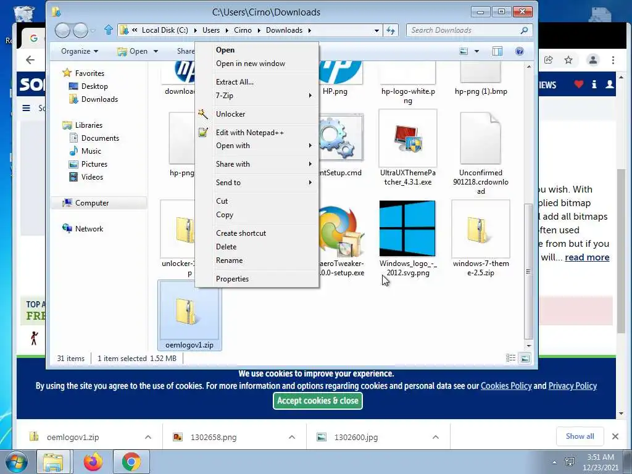Open the Documents library

[100, 138]
